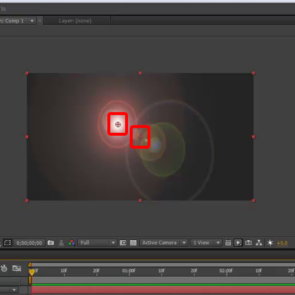Expand the 1 View layout dropdown
Image resolution: width=295 pixels, height=295 pixels.
click(206, 242)
